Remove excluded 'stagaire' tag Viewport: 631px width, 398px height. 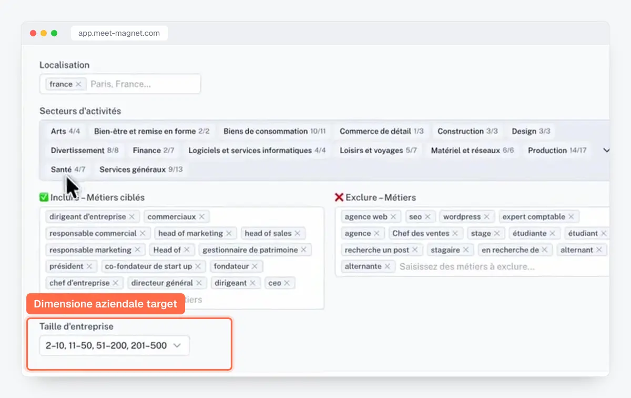[466, 250]
